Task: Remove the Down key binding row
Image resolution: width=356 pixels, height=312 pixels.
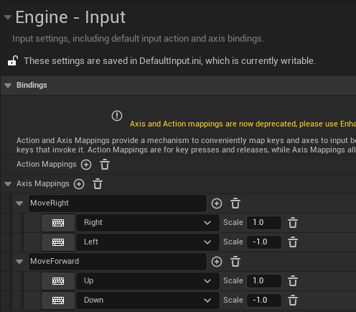Action: pos(293,300)
